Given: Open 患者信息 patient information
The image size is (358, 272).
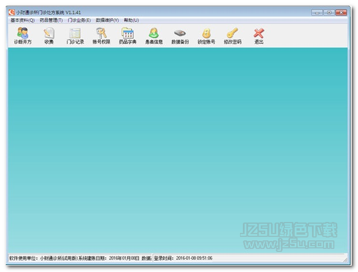Looking at the screenshot, I should pyautogui.click(x=154, y=36).
